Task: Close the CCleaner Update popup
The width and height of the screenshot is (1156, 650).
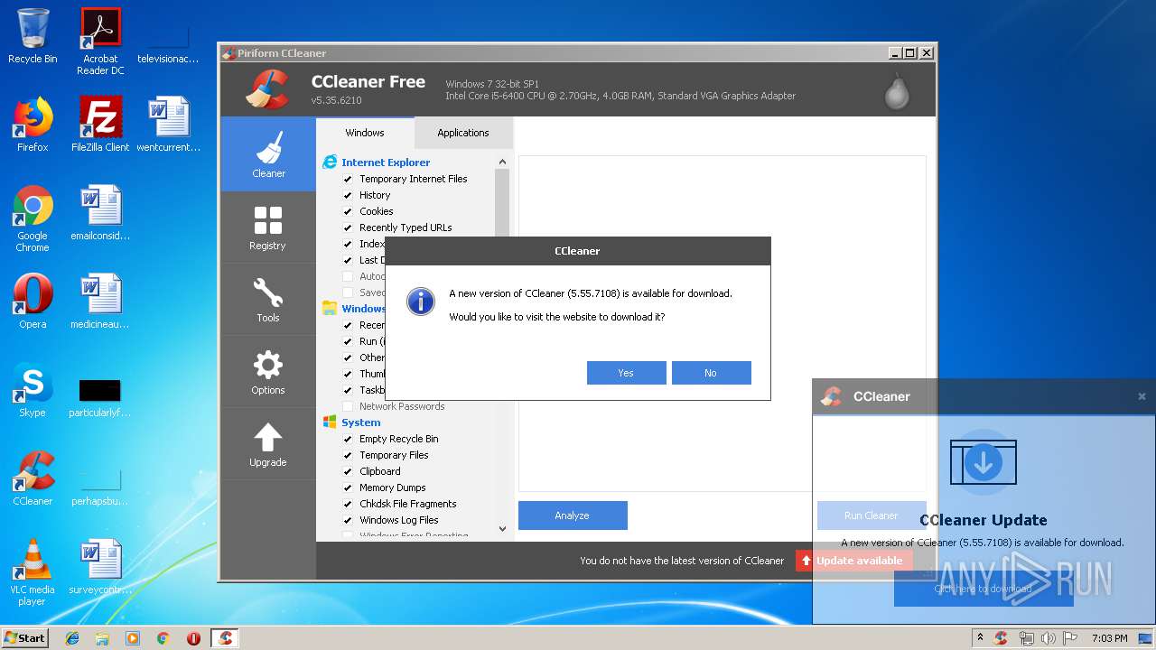Action: (x=1142, y=396)
